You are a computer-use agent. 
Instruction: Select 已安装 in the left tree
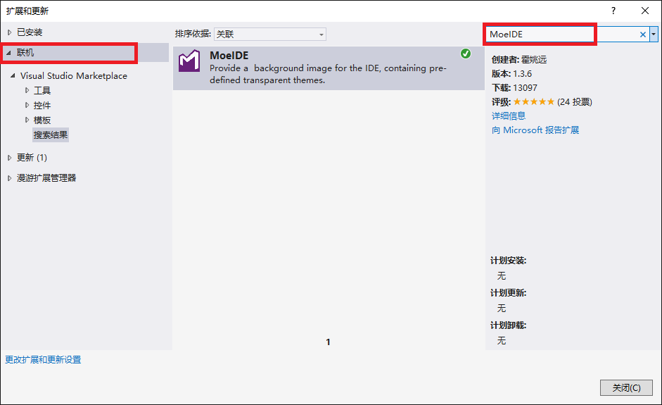click(30, 32)
